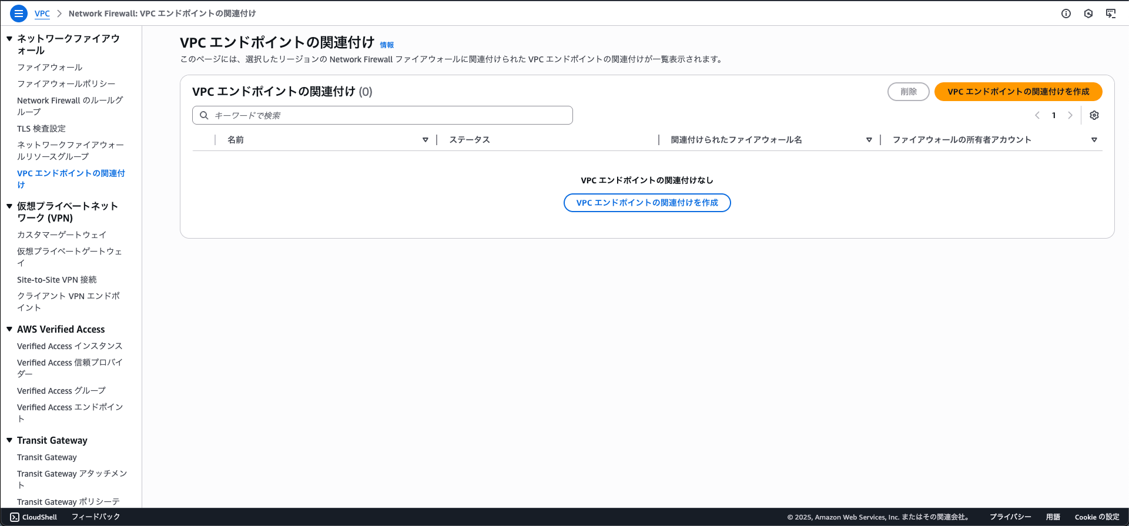
Task: Collapse 仮想プライベートネットワーク (VPN) section
Action: (x=9, y=206)
